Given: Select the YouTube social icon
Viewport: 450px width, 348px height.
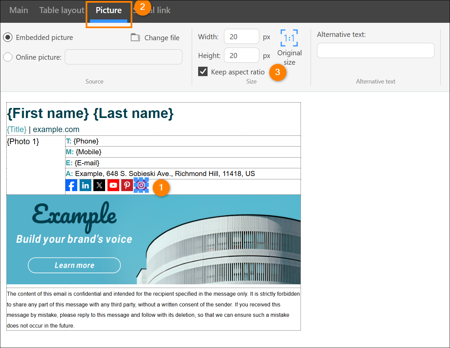Looking at the screenshot, I should pos(113,185).
